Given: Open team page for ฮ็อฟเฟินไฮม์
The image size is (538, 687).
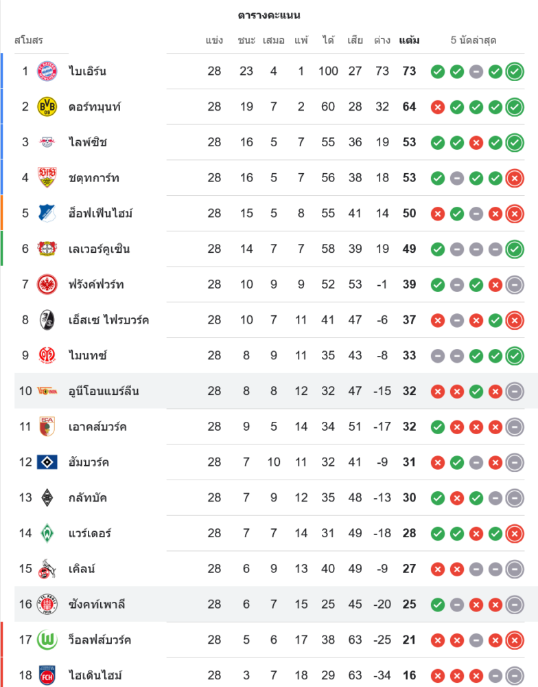Looking at the screenshot, I should click(100, 213).
